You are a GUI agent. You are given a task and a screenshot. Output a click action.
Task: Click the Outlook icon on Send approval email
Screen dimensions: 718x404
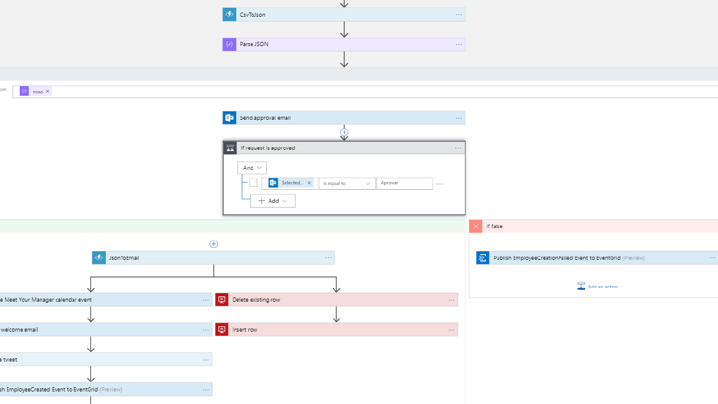click(230, 118)
